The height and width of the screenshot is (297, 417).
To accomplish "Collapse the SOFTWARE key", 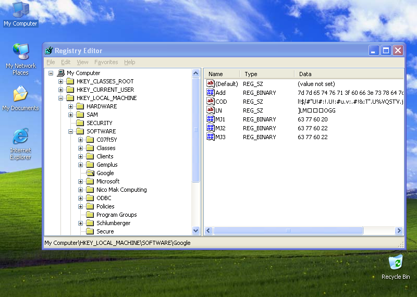I will [70, 131].
